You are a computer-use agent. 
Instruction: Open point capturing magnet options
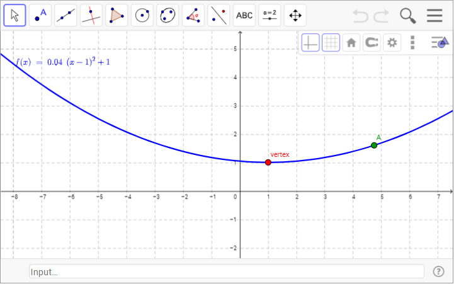[x=372, y=43]
